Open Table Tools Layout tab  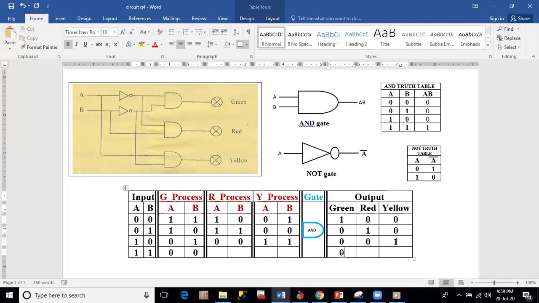point(272,19)
